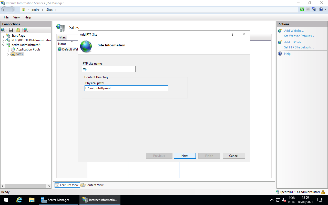Image resolution: width=328 pixels, height=205 pixels.
Task: Switch to the Content View tab
Action: [x=92, y=185]
